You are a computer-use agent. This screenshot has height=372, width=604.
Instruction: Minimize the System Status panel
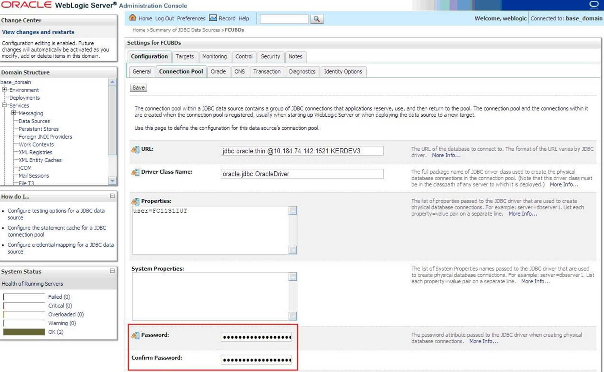[112, 271]
